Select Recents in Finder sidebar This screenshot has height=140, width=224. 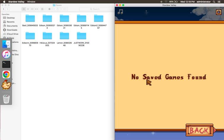[11, 22]
